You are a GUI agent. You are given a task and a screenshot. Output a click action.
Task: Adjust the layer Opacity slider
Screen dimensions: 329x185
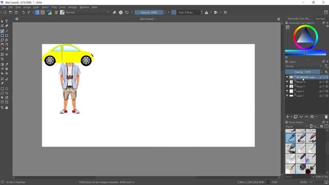[x=302, y=72]
